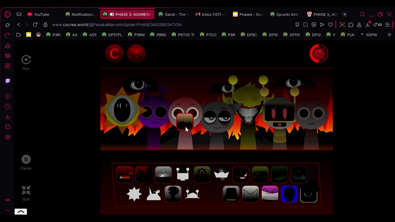The height and width of the screenshot is (222, 395).
Task: Open the DP5TFL bookmark
Action: pos(112,35)
